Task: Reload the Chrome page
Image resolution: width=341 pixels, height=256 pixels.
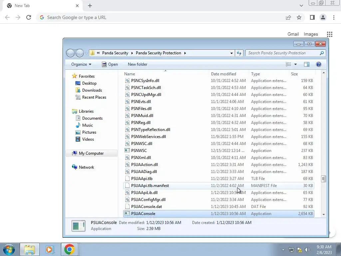Action: tap(29, 17)
